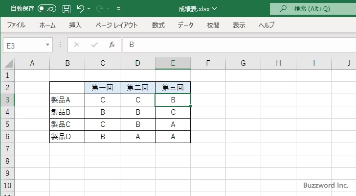
Task: Click the 製品C cell
Action: click(x=67, y=124)
